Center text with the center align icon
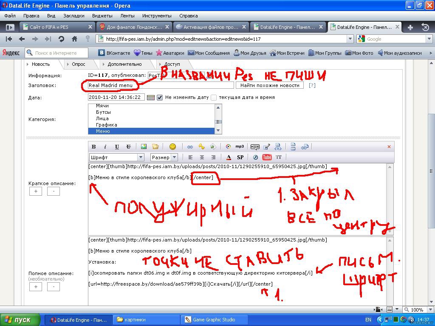 [202, 157]
